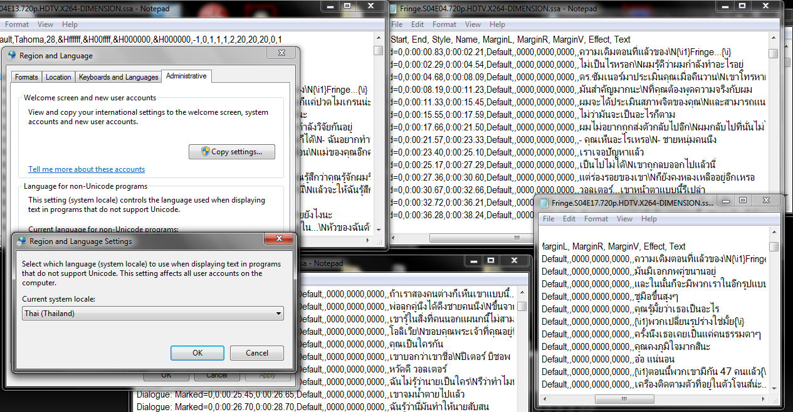Open Tell me more about these accounts link
This screenshot has width=793, height=412.
pos(87,169)
